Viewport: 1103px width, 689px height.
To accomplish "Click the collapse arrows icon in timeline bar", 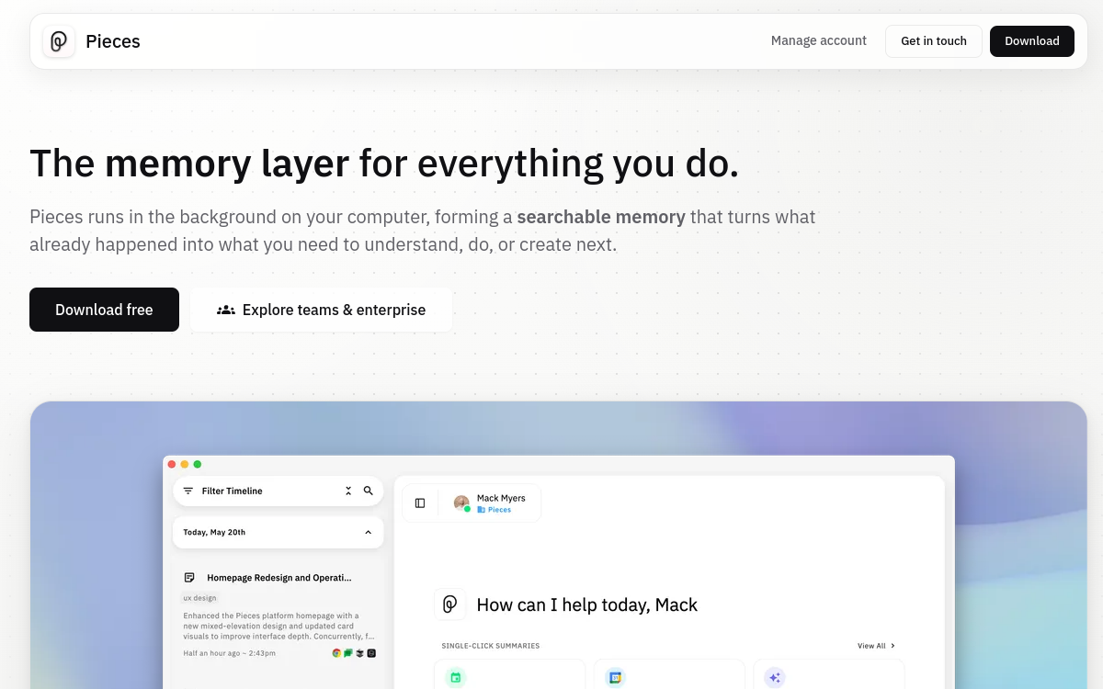I will pyautogui.click(x=348, y=491).
